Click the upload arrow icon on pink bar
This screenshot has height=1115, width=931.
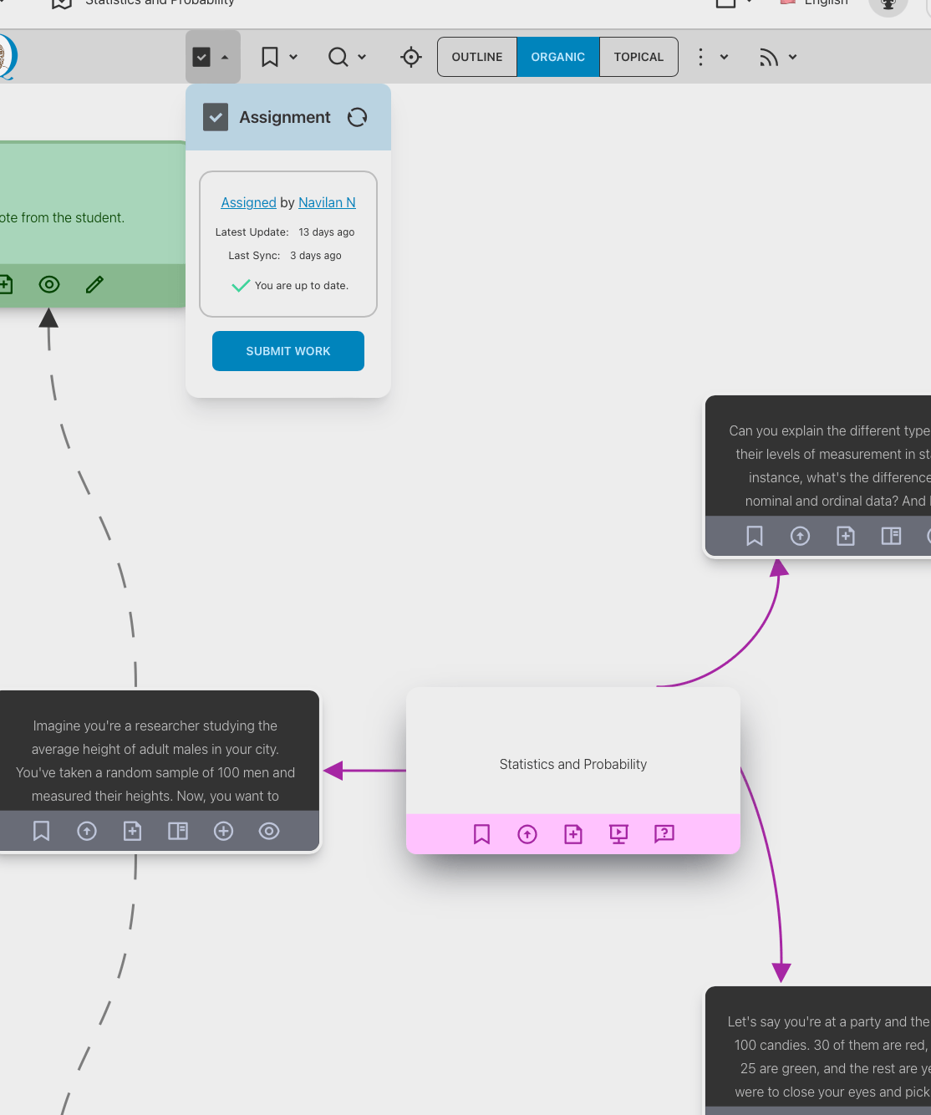[527, 833]
